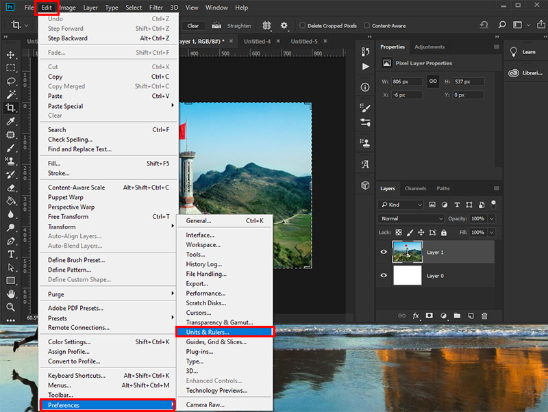Select the Clone Stamp tool
This screenshot has height=412, width=548.
pos(10,161)
